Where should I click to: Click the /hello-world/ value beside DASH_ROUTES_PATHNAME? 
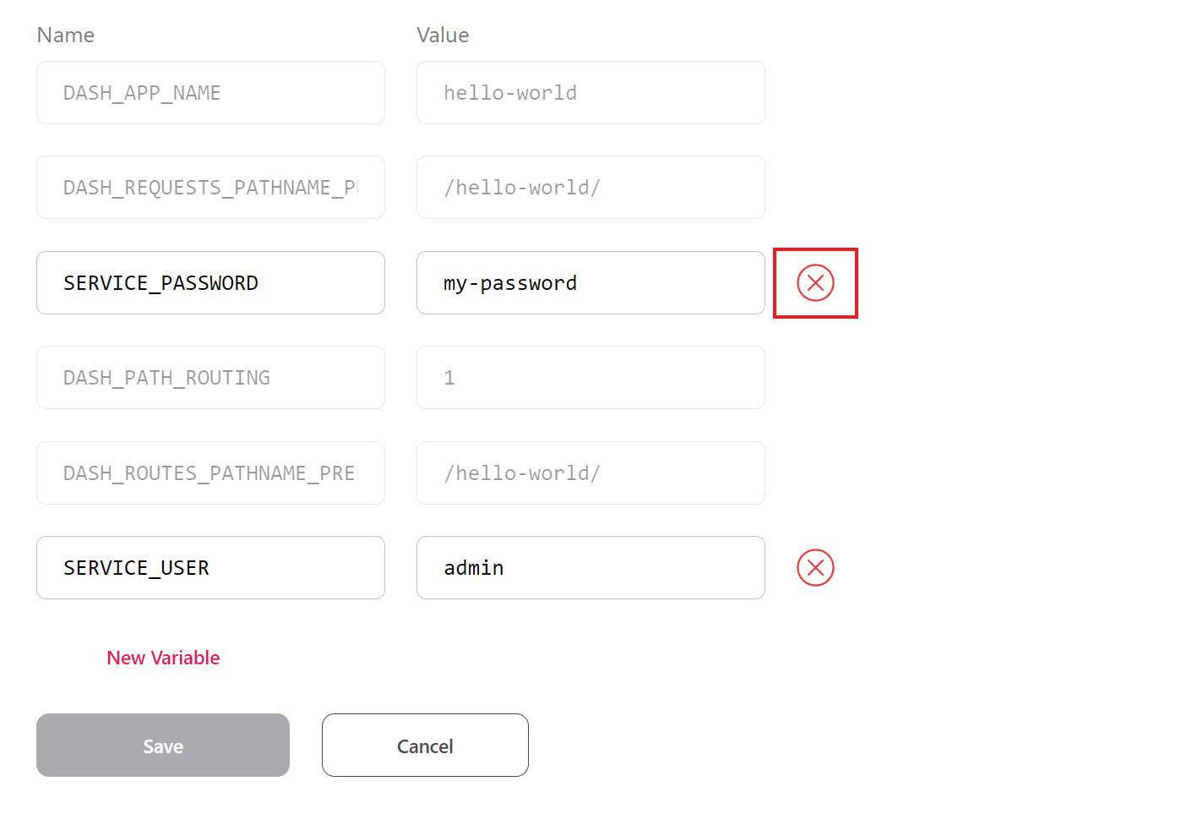point(591,473)
